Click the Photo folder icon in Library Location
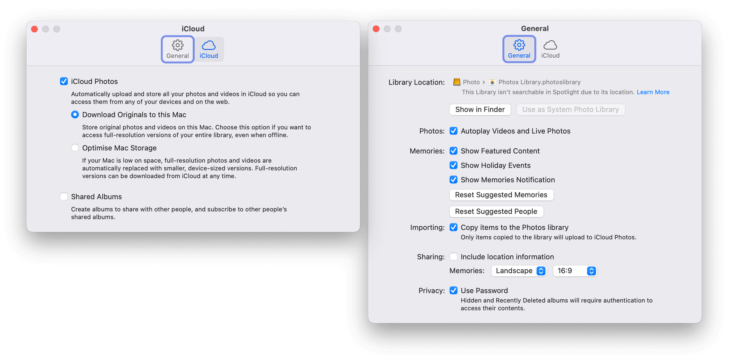 (457, 82)
